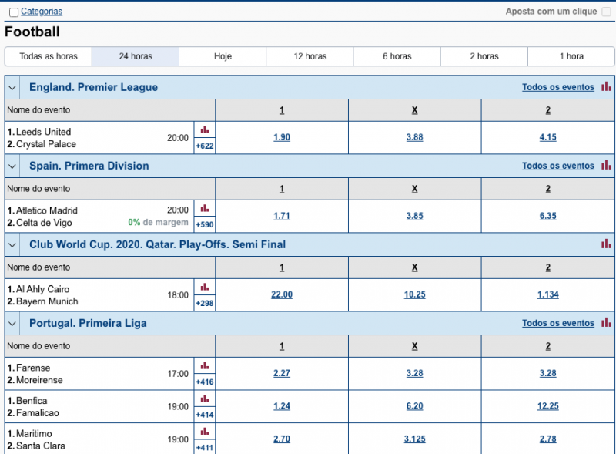
Task: Show +622 more markets for Leeds match
Action: [x=205, y=145]
